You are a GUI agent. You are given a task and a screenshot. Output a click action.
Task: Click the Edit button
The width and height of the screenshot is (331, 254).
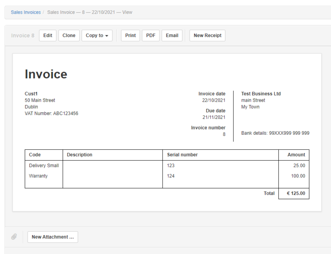(47, 36)
